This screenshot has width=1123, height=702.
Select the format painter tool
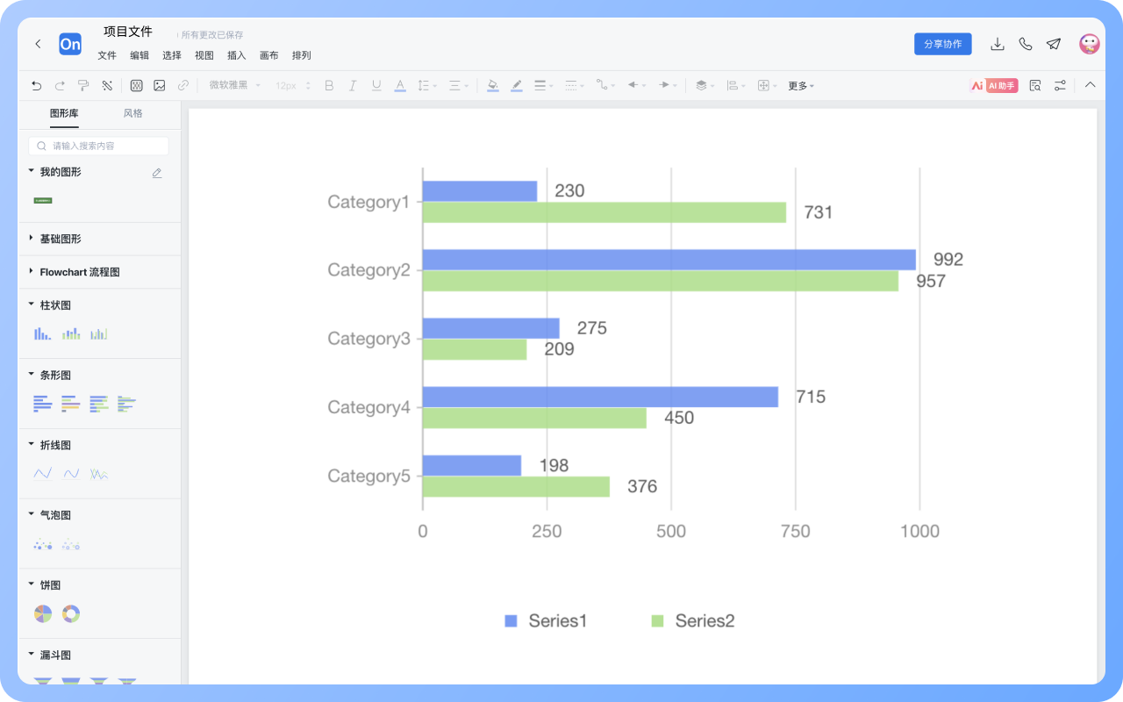click(x=83, y=86)
